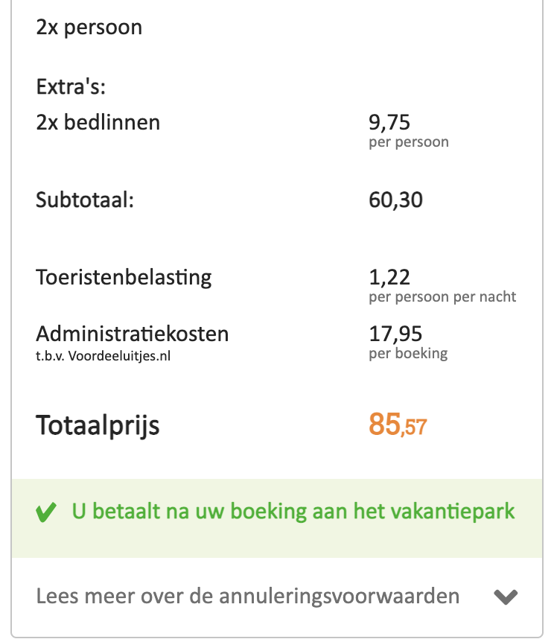Click the Voordeeluitjes.nl text

119,356
